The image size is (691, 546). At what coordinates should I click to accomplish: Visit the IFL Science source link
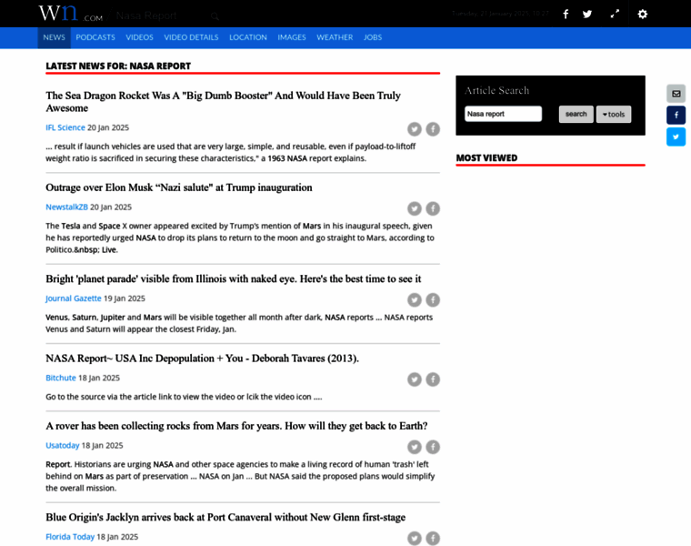click(65, 127)
